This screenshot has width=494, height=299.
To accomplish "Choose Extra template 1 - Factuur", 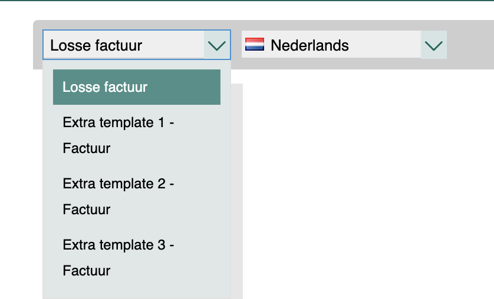I will [137, 135].
